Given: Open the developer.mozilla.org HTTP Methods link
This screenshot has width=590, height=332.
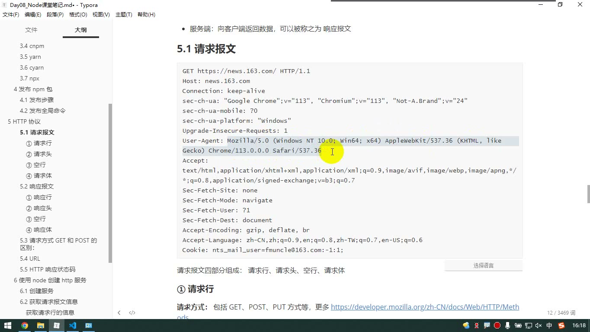Looking at the screenshot, I should coord(425,307).
